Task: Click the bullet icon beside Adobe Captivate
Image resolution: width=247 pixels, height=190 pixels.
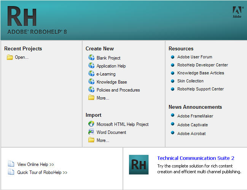Action: pos(173,124)
